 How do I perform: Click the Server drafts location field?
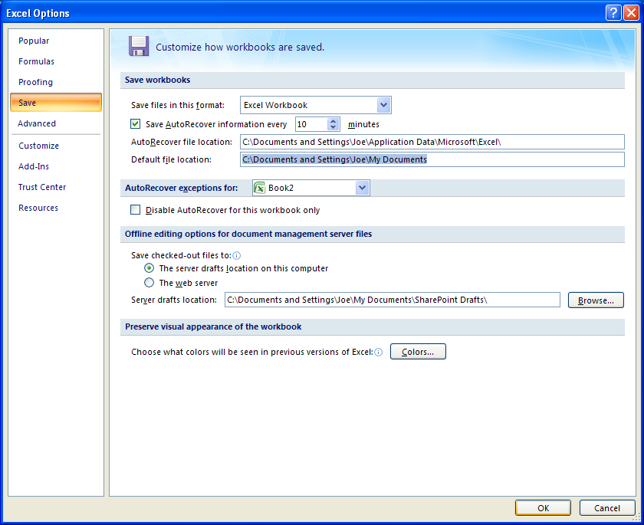[393, 300]
